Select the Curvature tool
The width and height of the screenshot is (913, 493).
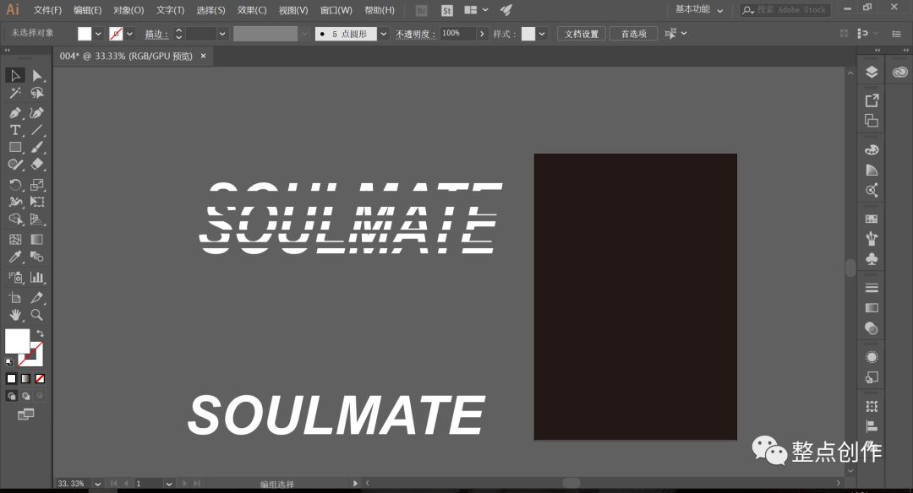(36, 113)
